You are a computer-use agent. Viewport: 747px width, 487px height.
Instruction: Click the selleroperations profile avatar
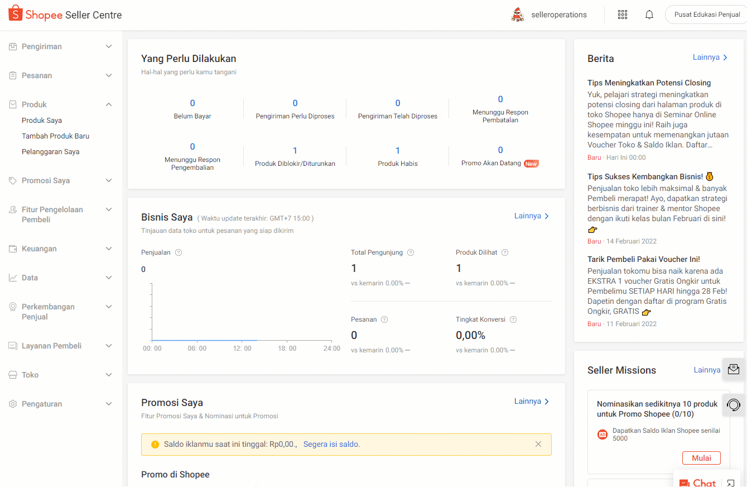click(x=518, y=15)
